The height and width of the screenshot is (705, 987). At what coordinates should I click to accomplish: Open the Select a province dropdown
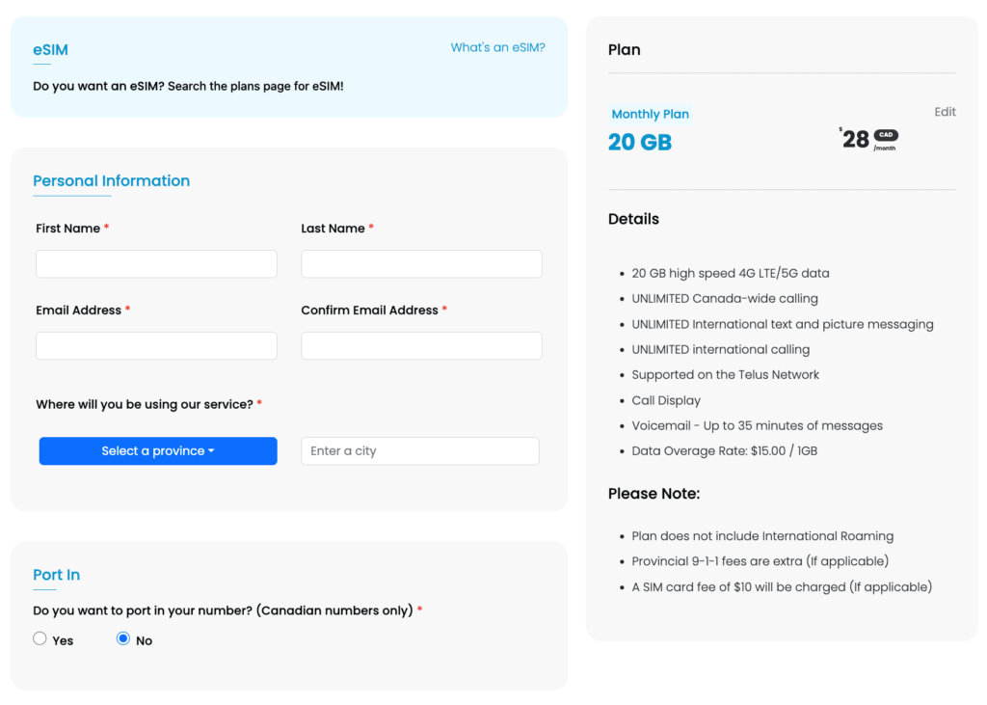pos(158,451)
